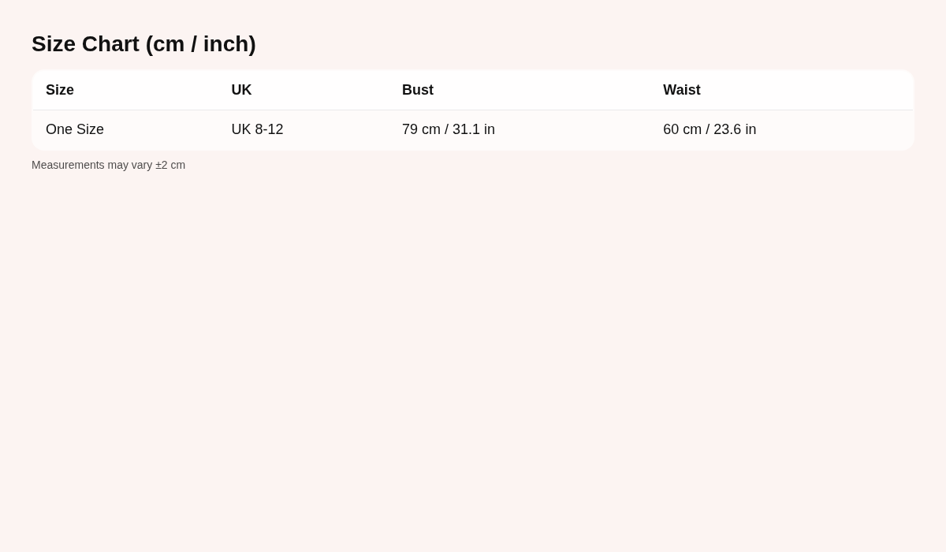Select the Waist column header
This screenshot has width=946, height=552.
682,90
